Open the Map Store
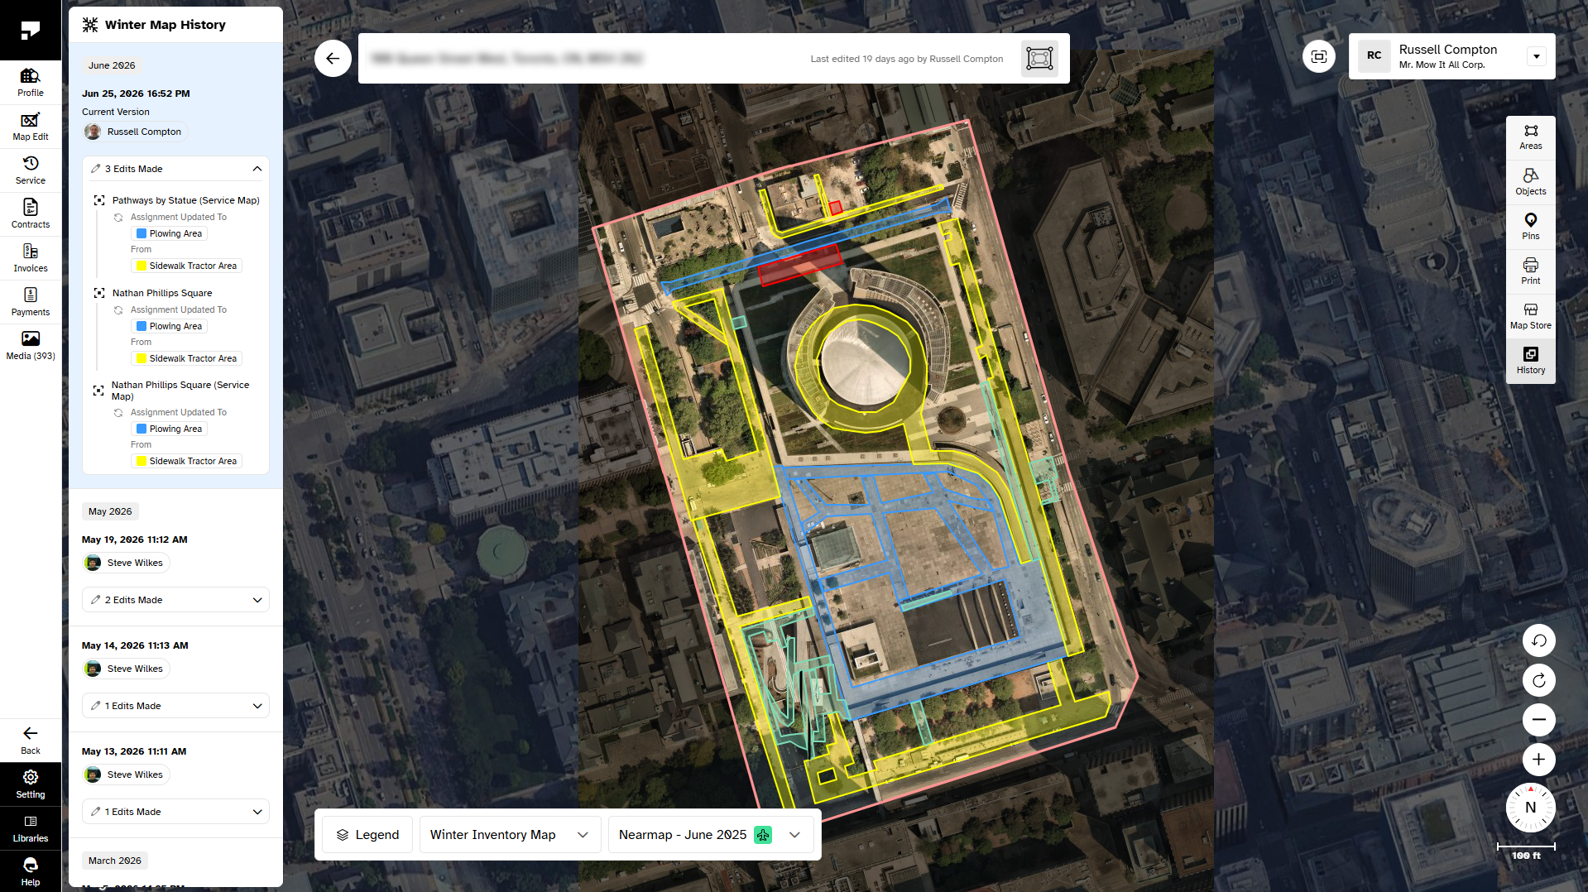This screenshot has height=892, width=1588. click(x=1530, y=316)
